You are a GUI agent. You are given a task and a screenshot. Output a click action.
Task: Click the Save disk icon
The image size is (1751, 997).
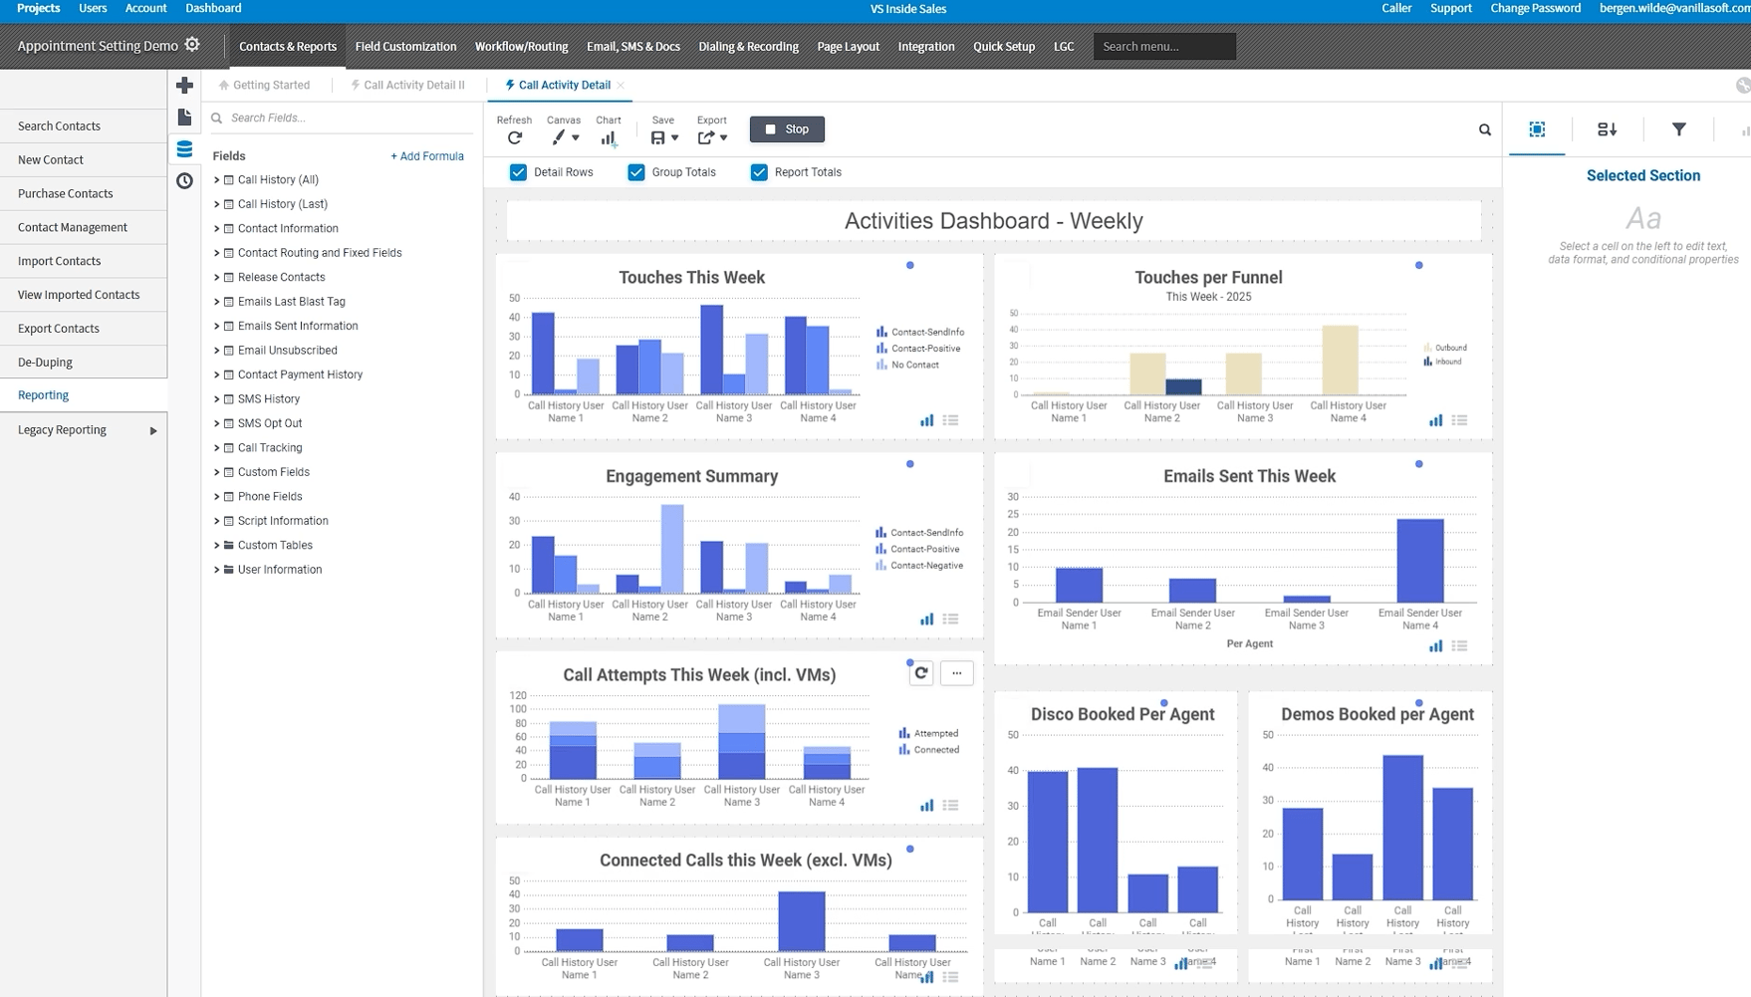pyautogui.click(x=657, y=138)
